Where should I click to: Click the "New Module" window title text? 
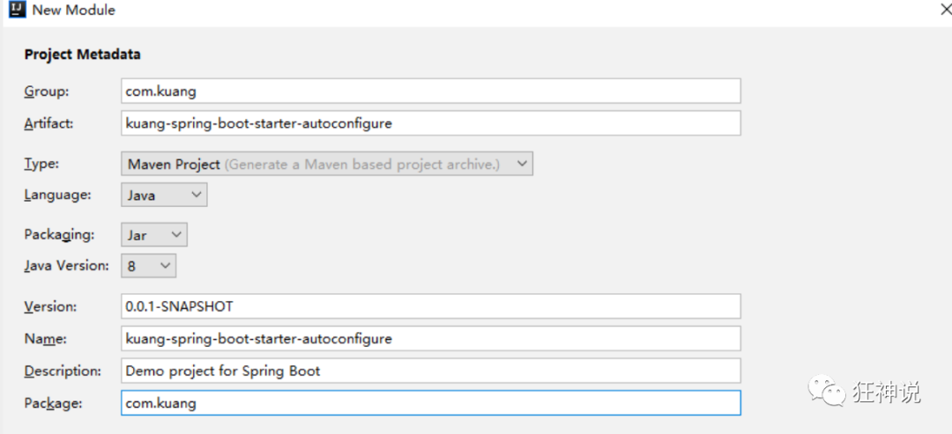pyautogui.click(x=73, y=11)
